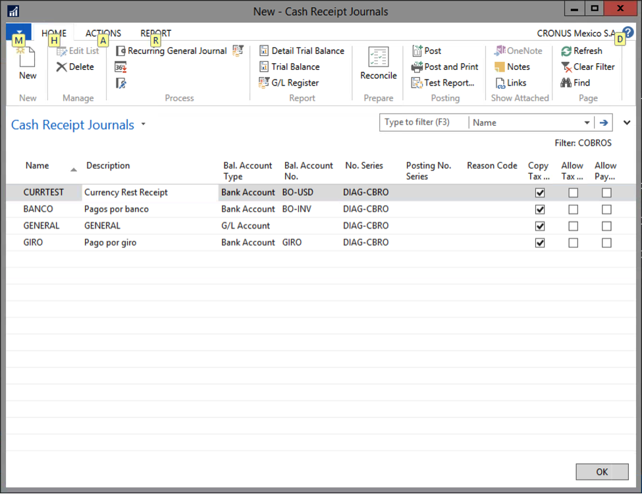This screenshot has width=642, height=494.
Task: Click the DIAG-CBRO cell in Pago por giro row
Action: click(x=365, y=242)
